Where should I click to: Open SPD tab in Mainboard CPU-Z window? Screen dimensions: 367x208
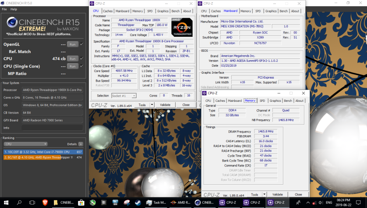pyautogui.click(x=258, y=11)
